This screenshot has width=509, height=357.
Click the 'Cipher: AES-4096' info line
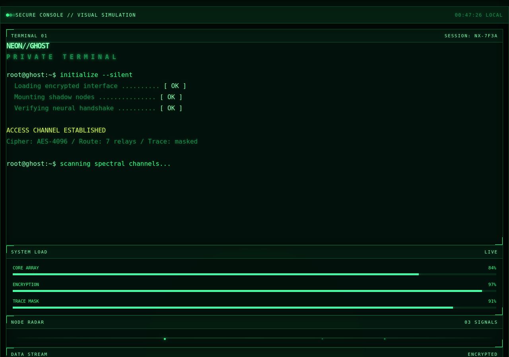point(102,142)
